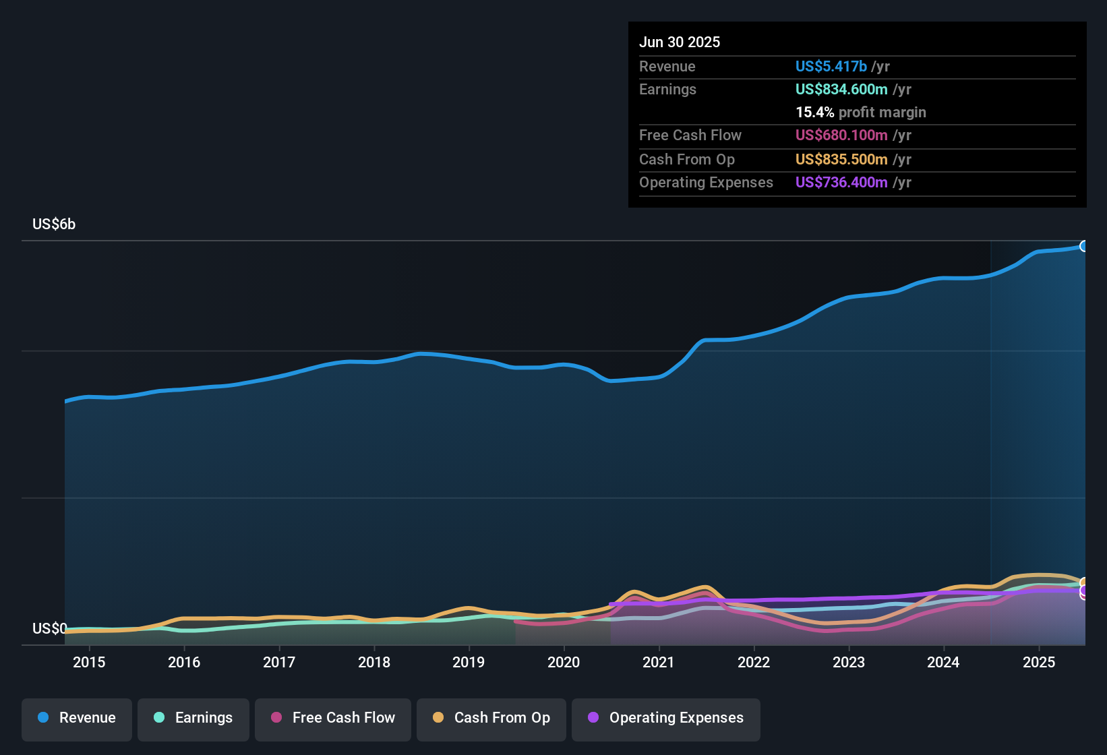The height and width of the screenshot is (755, 1107).
Task: Click the 2022 x-axis label
Action: point(754,662)
